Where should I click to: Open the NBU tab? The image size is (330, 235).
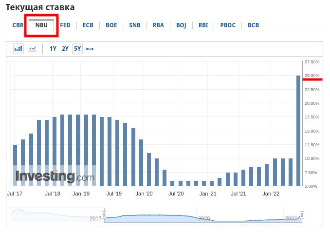41,25
